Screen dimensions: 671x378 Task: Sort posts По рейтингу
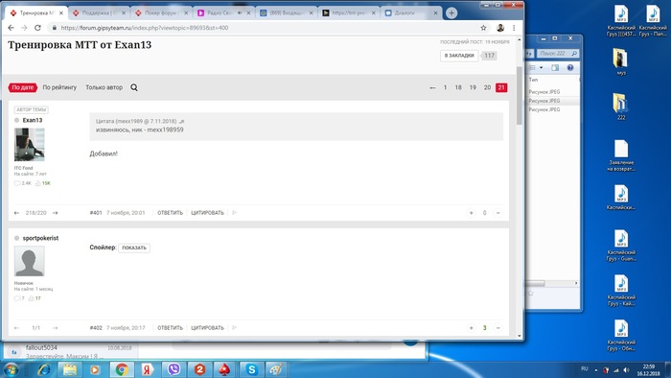coord(59,87)
